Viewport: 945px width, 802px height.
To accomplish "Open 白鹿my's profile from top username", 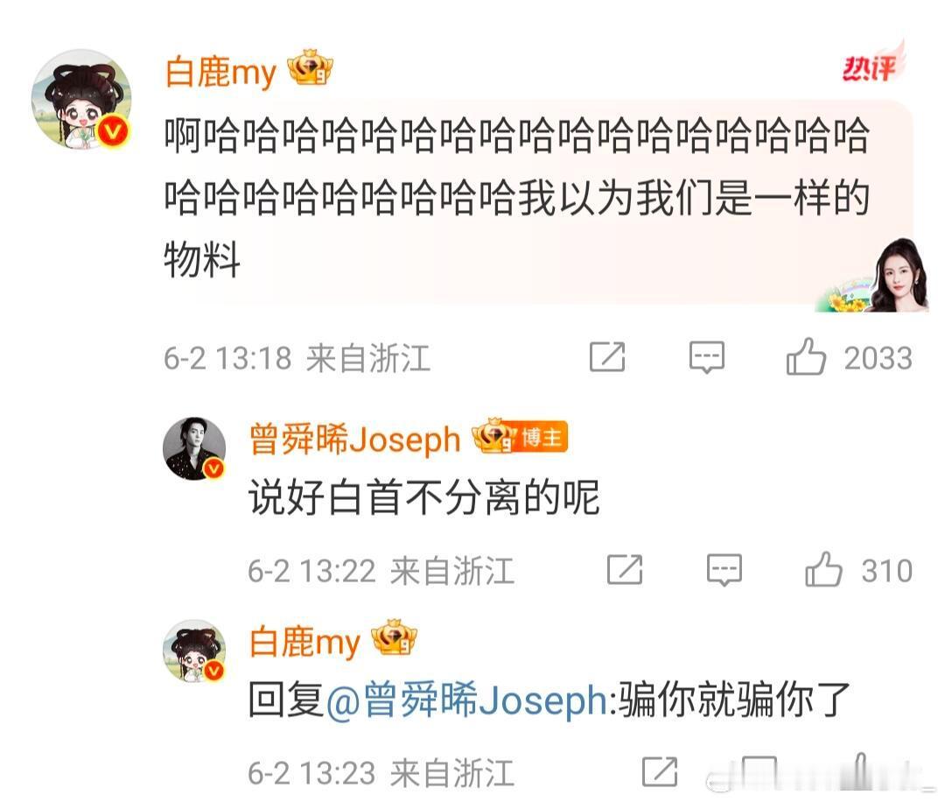I will tap(220, 71).
